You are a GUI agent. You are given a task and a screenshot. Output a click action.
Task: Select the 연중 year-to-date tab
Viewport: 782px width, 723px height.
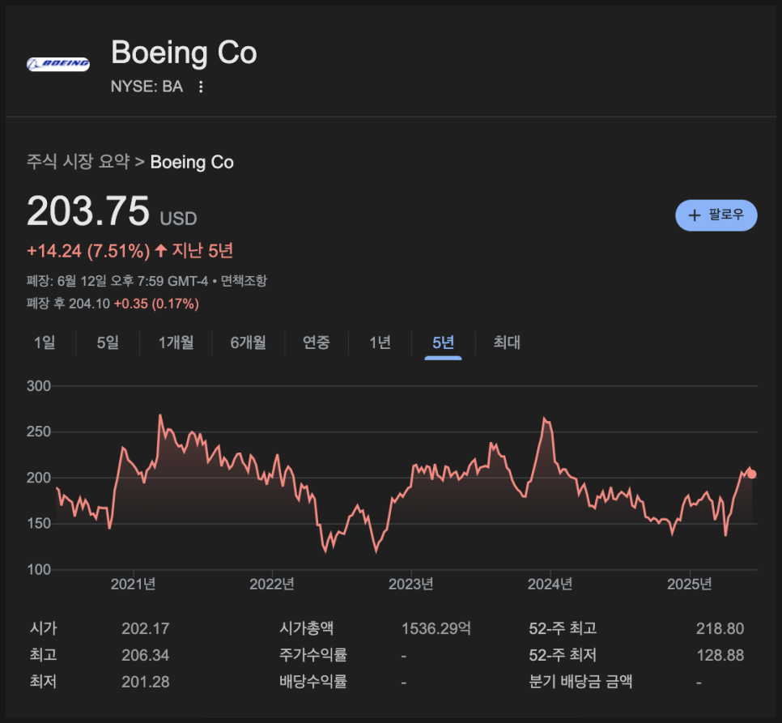tap(317, 342)
